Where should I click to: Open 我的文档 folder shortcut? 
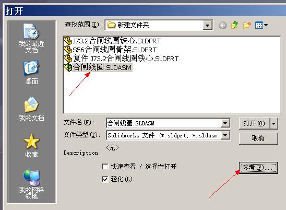(31, 109)
